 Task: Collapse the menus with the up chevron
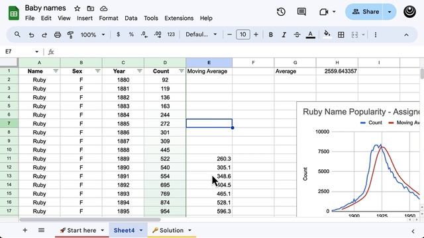point(406,35)
